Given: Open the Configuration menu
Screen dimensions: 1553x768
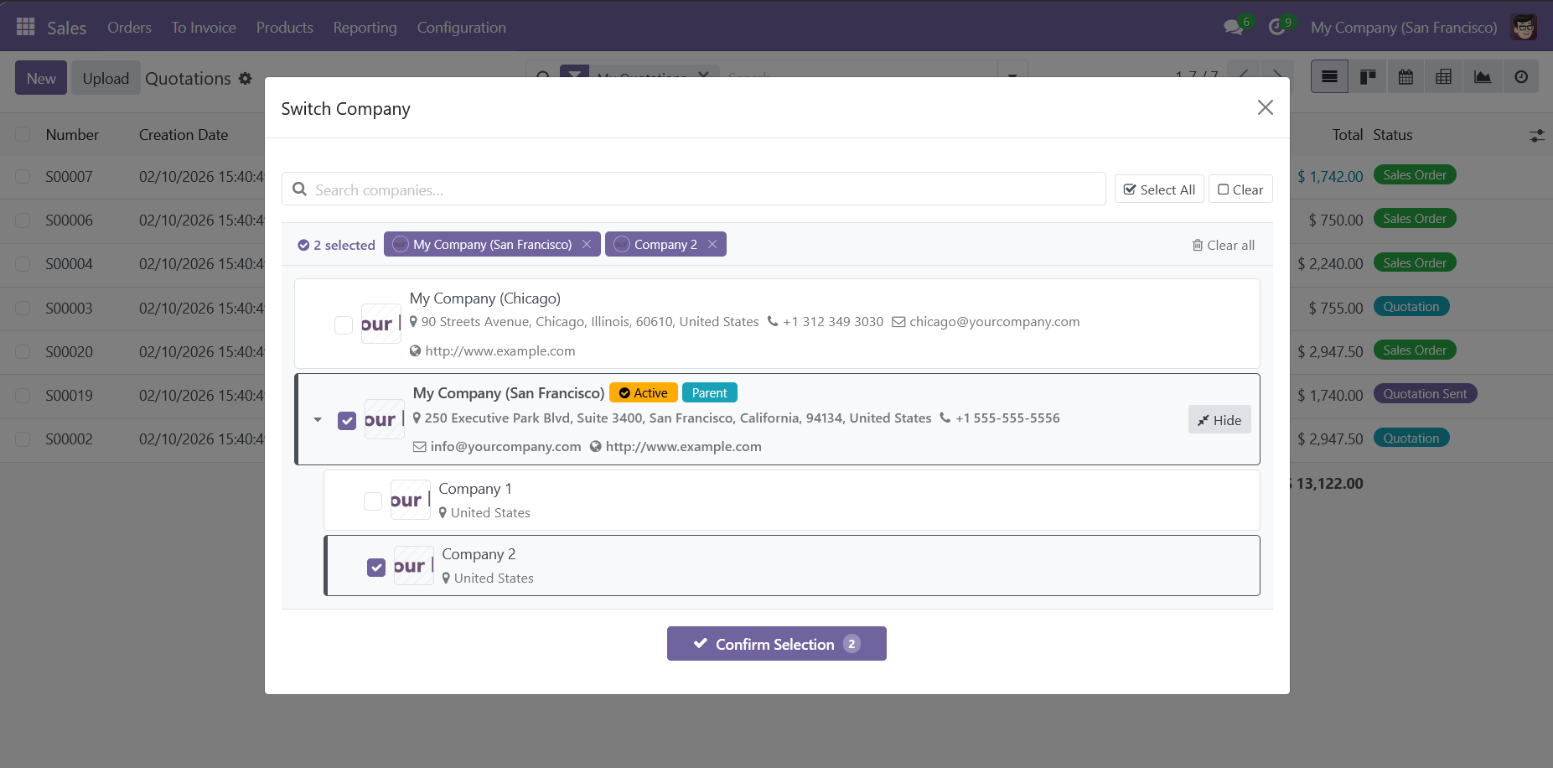Looking at the screenshot, I should coord(462,27).
